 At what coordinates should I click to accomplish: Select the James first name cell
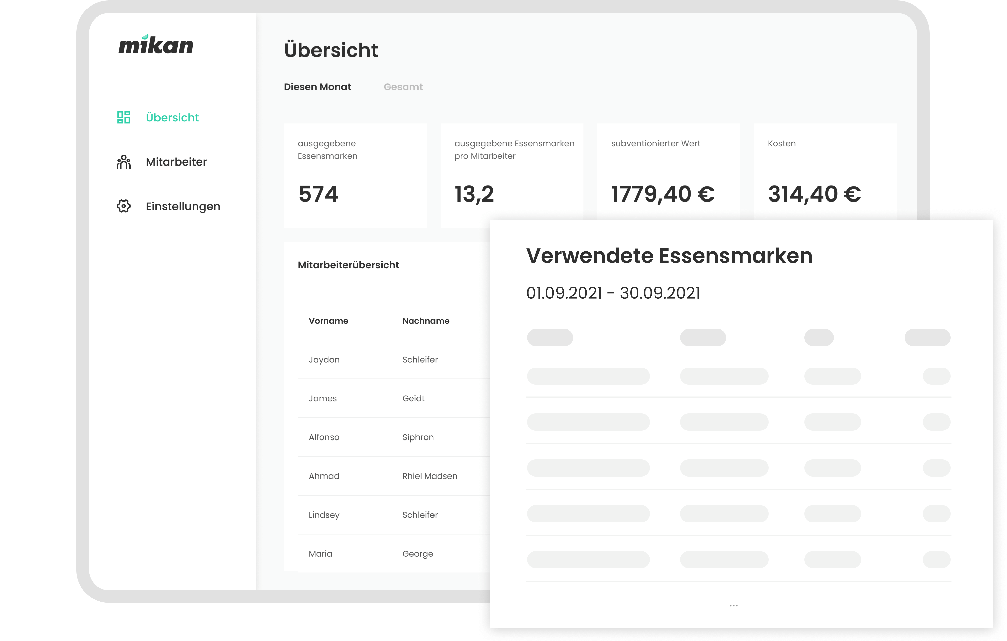pos(322,399)
